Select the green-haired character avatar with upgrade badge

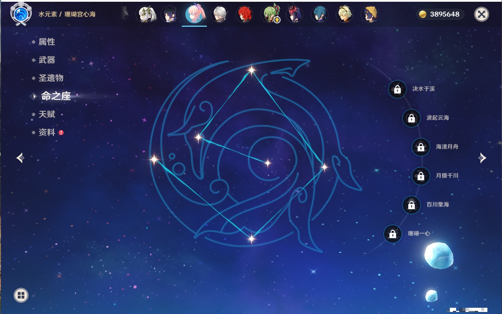pos(270,14)
